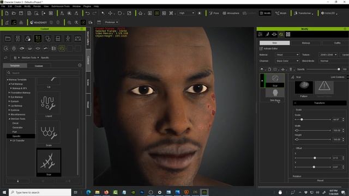Click the Morph button in toolbar
This screenshot has width=349, height=196.
click(x=281, y=13)
